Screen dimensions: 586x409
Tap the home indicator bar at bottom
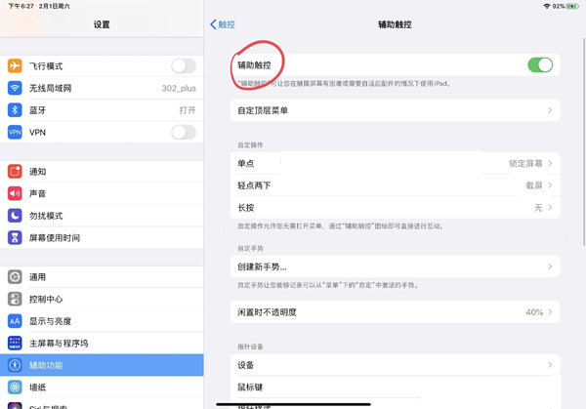pyautogui.click(x=293, y=404)
